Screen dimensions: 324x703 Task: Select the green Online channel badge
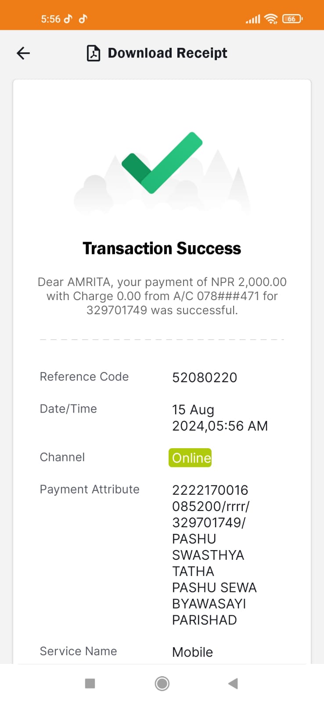click(190, 458)
